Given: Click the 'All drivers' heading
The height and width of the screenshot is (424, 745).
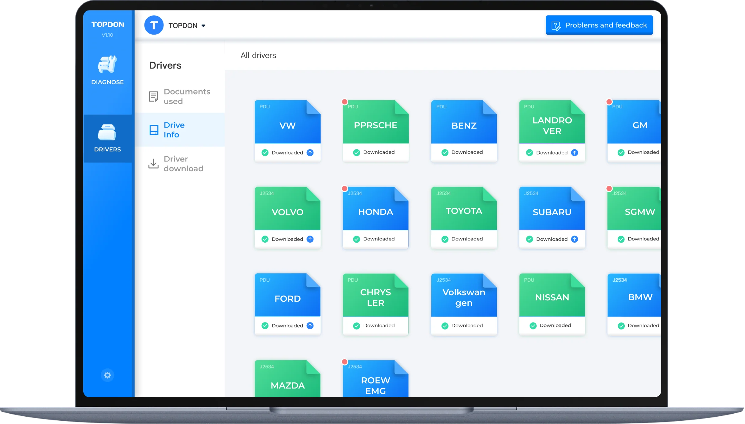Looking at the screenshot, I should tap(258, 55).
